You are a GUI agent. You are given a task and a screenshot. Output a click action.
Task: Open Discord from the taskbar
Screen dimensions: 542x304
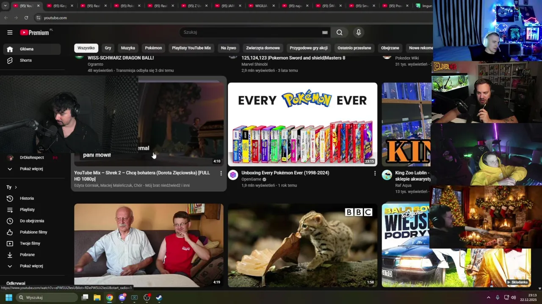tap(122, 298)
